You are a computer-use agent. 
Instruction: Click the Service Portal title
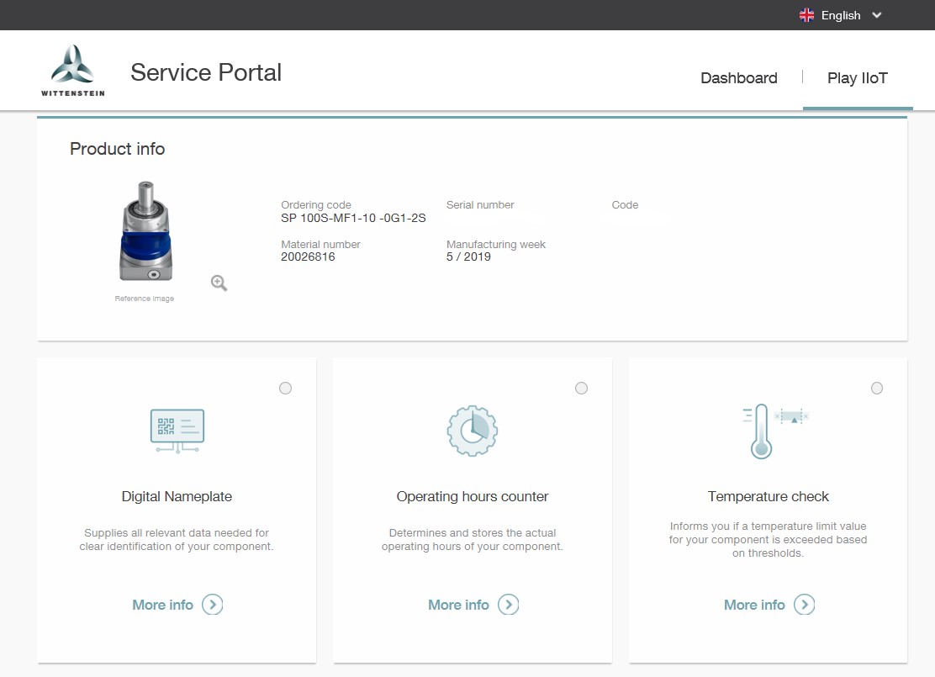206,72
